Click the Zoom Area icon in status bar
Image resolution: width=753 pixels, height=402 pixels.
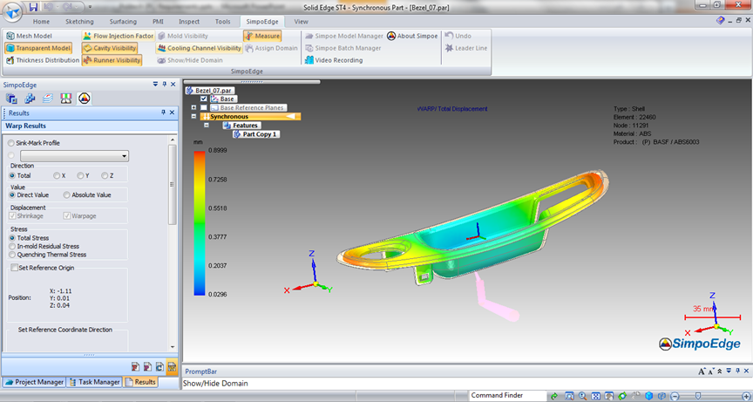tap(569, 396)
